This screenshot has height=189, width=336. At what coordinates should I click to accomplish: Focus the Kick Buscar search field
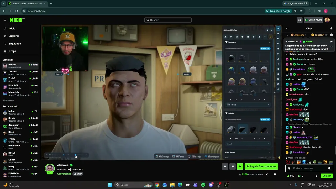(168, 20)
